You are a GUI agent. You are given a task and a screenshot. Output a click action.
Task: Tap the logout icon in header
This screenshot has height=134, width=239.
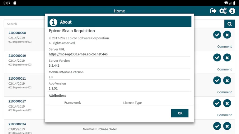coord(213,11)
